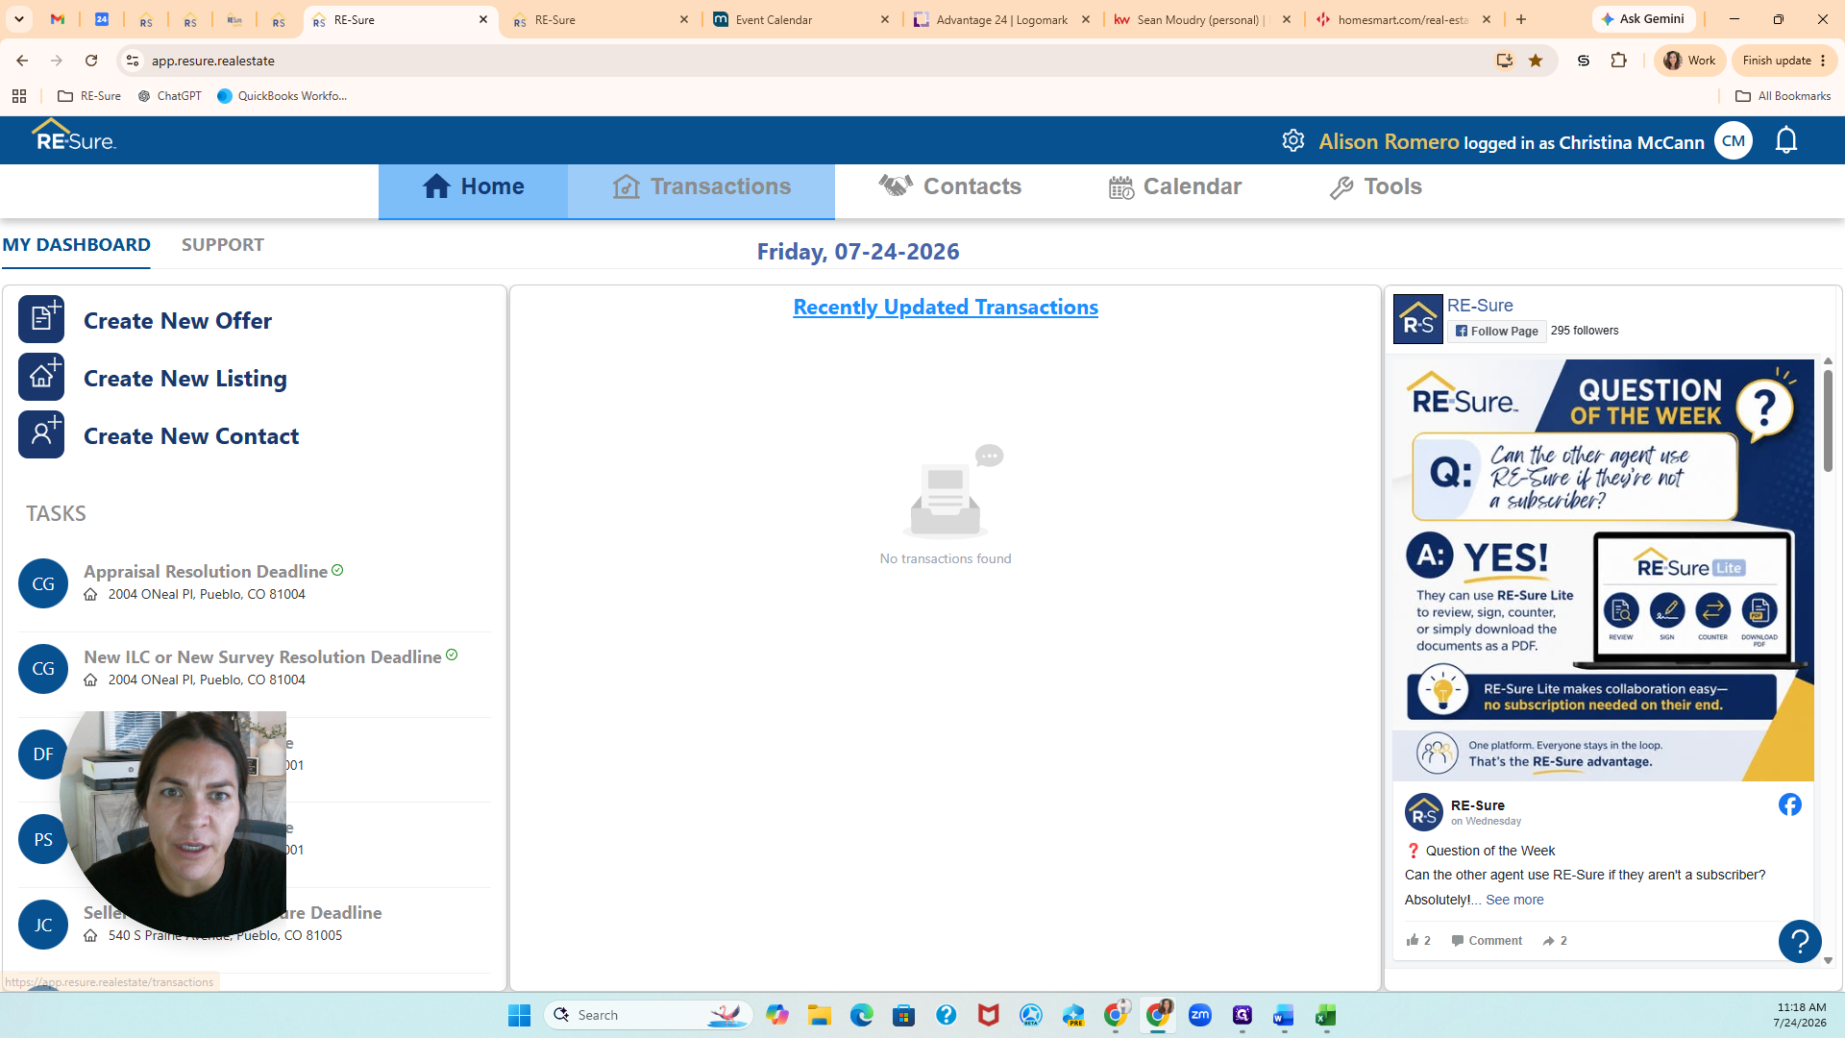Open Microsoft Edge from the taskbar
1845x1038 pixels.
[862, 1015]
